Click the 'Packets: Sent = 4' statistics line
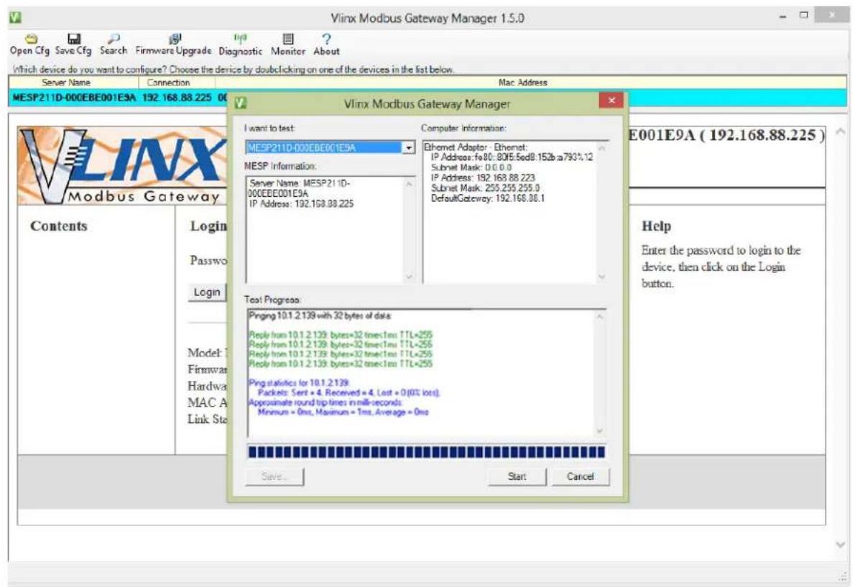The height and width of the screenshot is (587, 855). pos(349,392)
